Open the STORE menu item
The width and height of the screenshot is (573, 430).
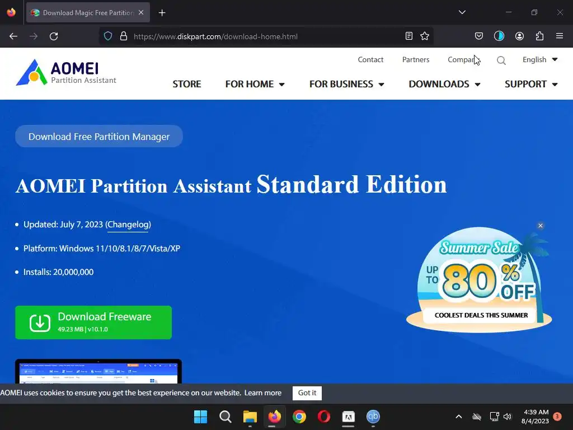187,84
